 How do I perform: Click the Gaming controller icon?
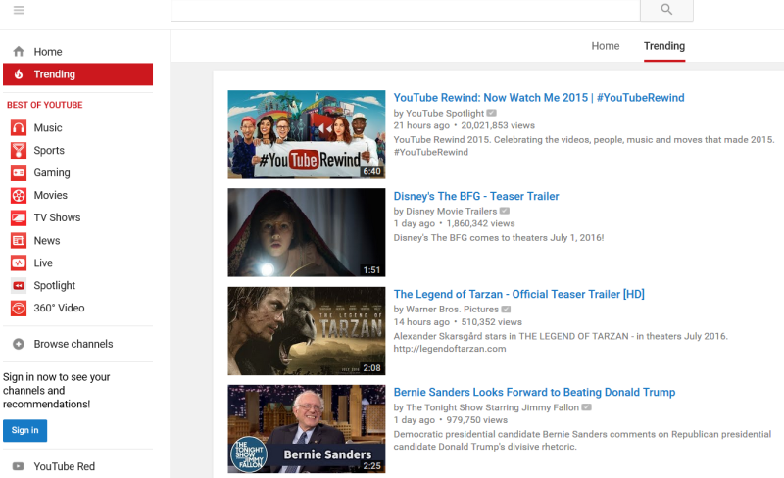(x=19, y=173)
